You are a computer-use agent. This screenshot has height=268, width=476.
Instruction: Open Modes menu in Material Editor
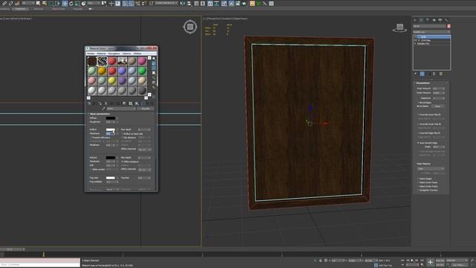91,54
